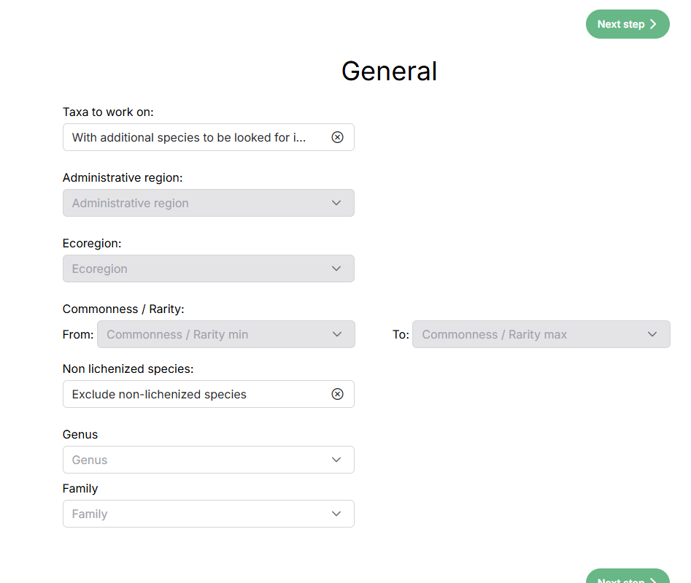Click the top Next step button
Viewport: 691px width, 583px height.
(x=627, y=24)
